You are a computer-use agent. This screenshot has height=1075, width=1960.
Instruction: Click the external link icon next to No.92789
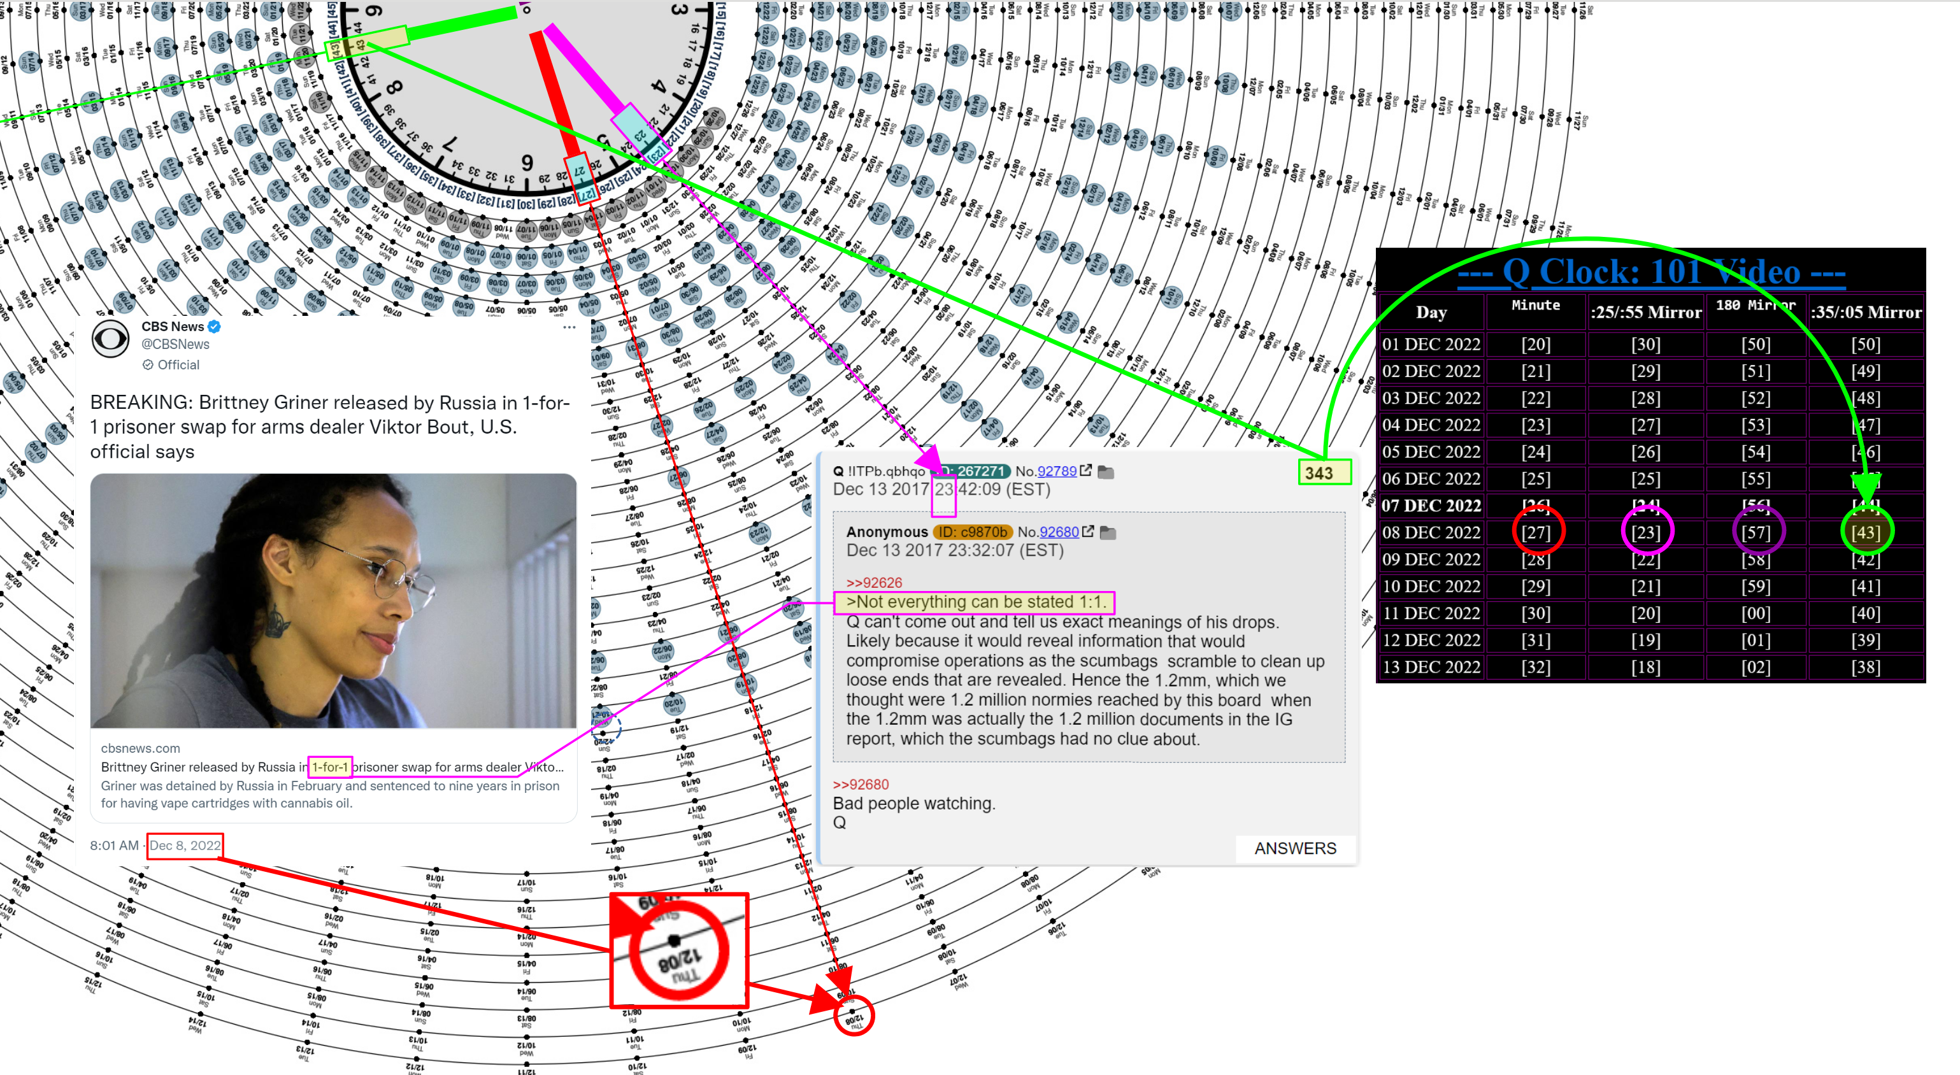pyautogui.click(x=1086, y=470)
